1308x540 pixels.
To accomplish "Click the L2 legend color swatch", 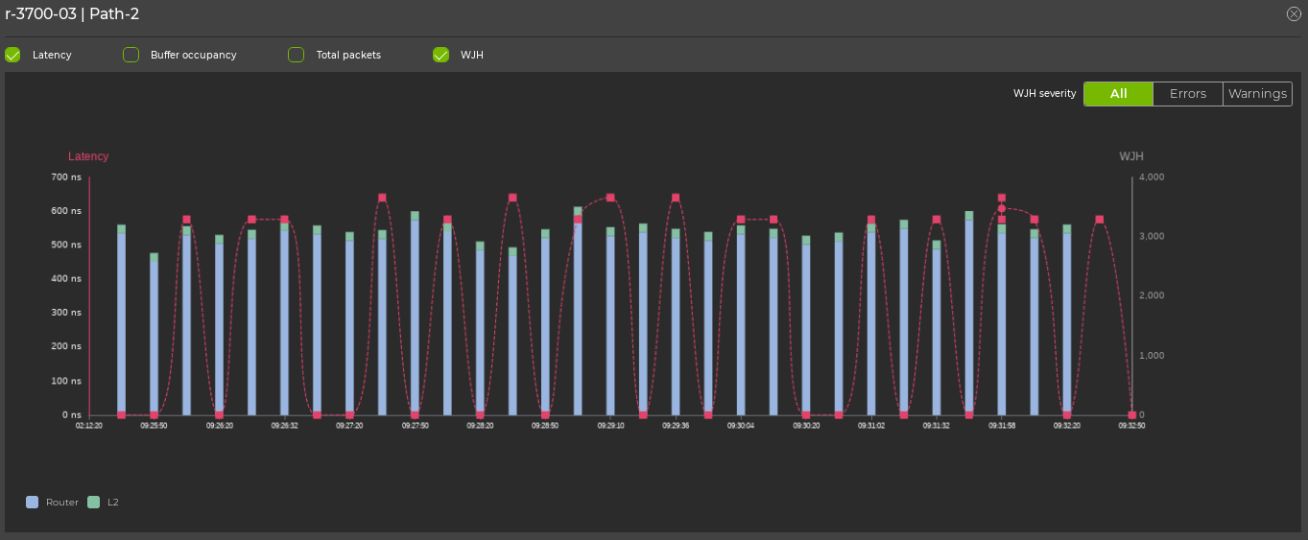I will point(93,502).
